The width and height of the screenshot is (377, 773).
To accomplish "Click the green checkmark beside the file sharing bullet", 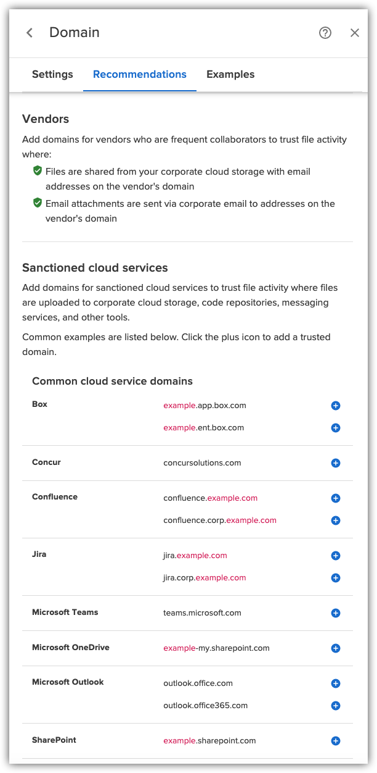I will [38, 172].
